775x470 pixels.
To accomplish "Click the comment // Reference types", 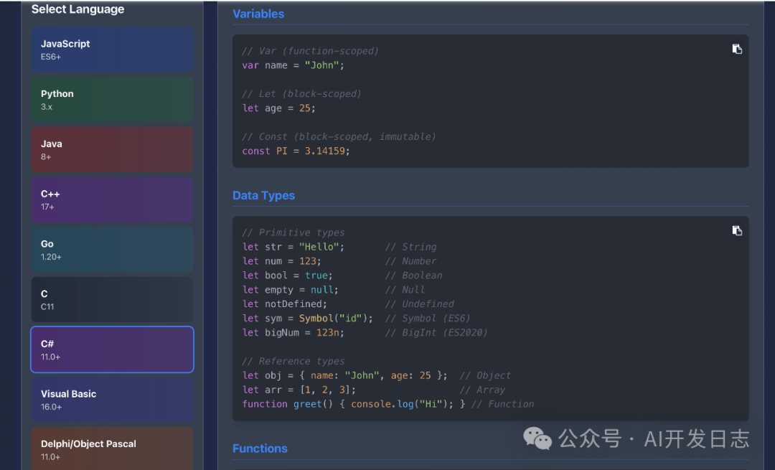I will [293, 361].
